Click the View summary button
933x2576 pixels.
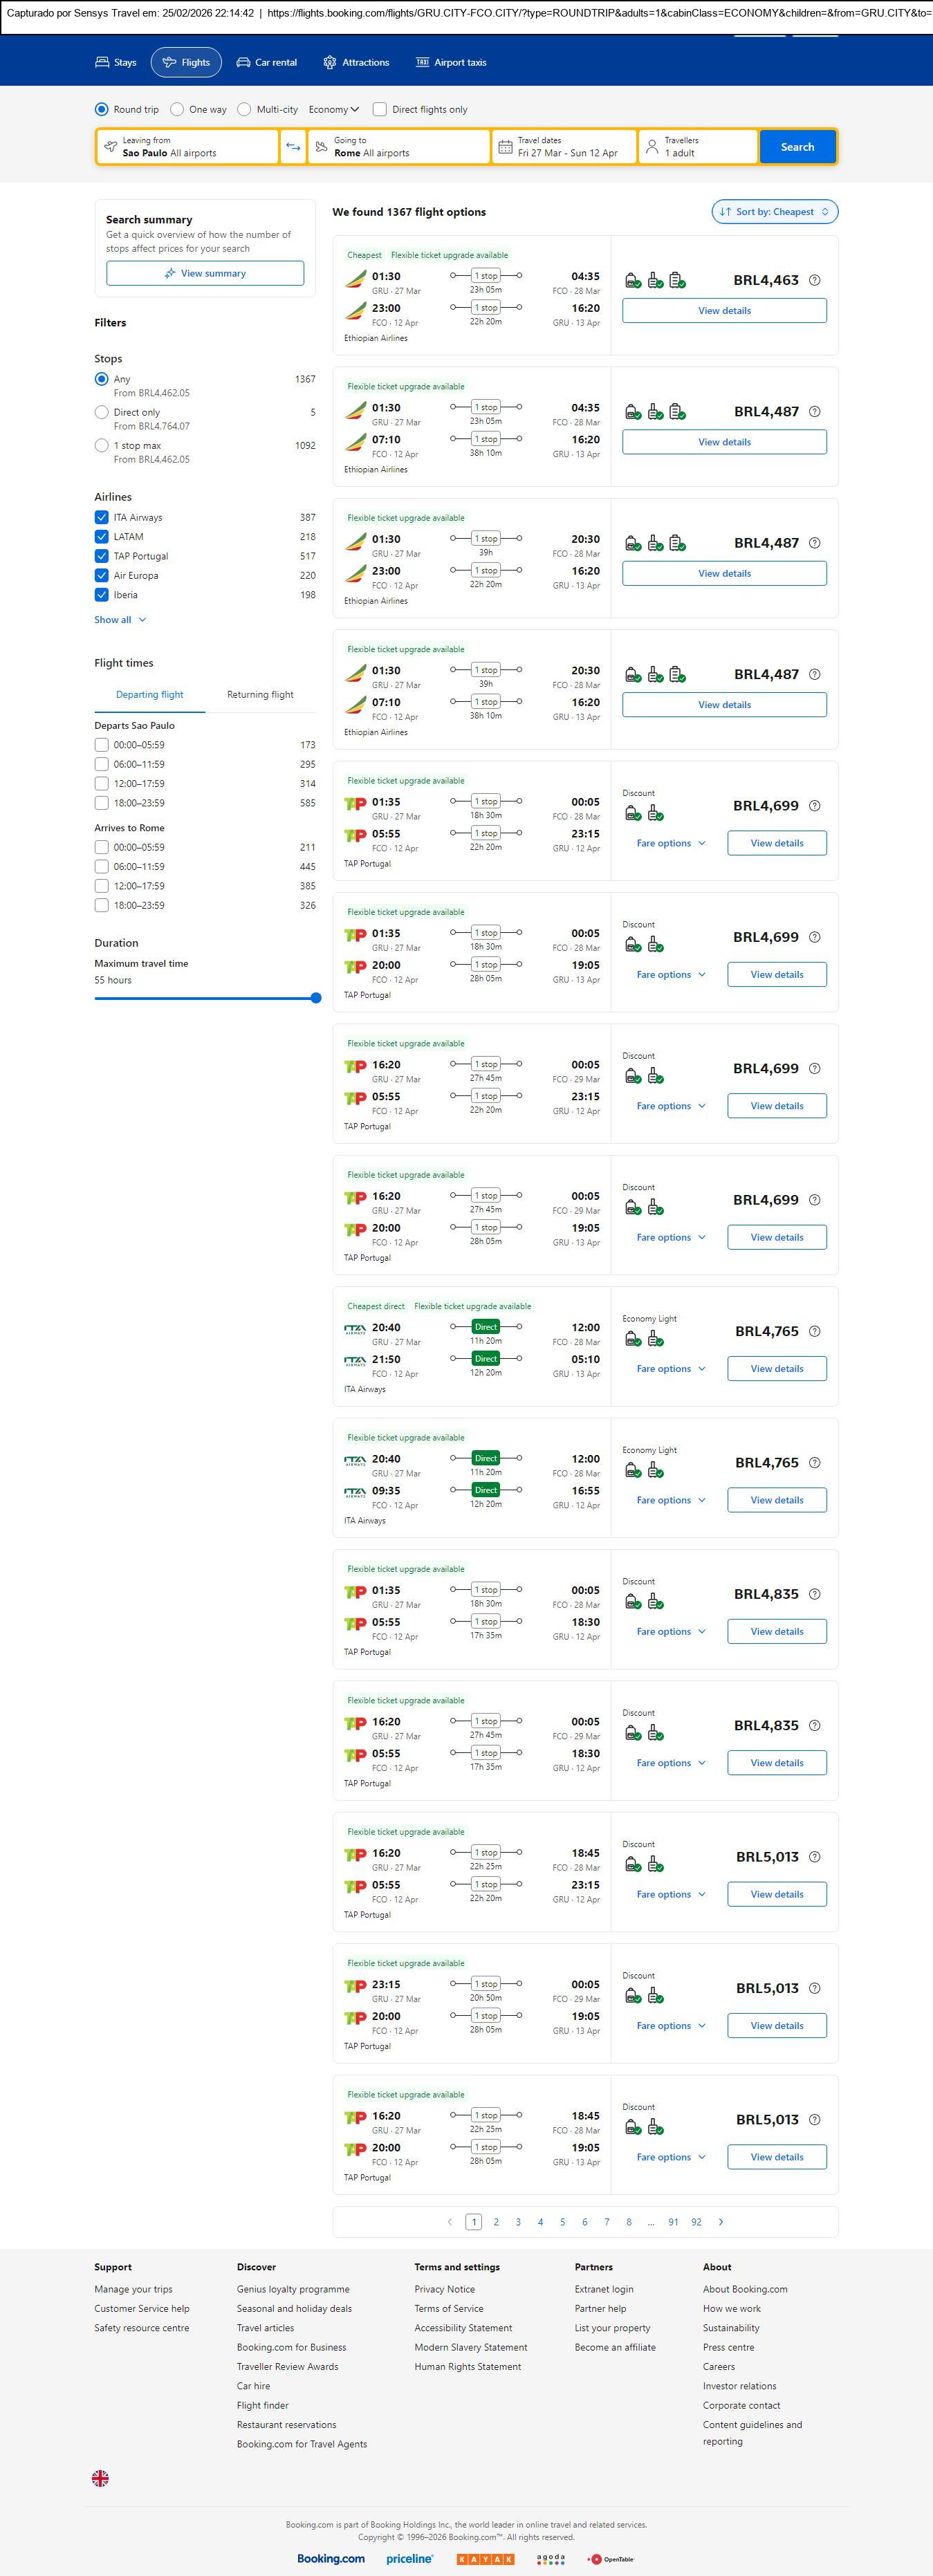pos(205,273)
